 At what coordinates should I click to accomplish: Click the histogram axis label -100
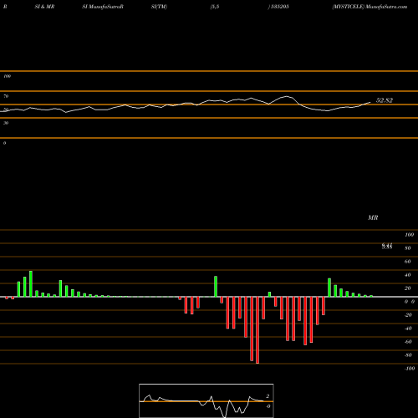click(x=410, y=369)
